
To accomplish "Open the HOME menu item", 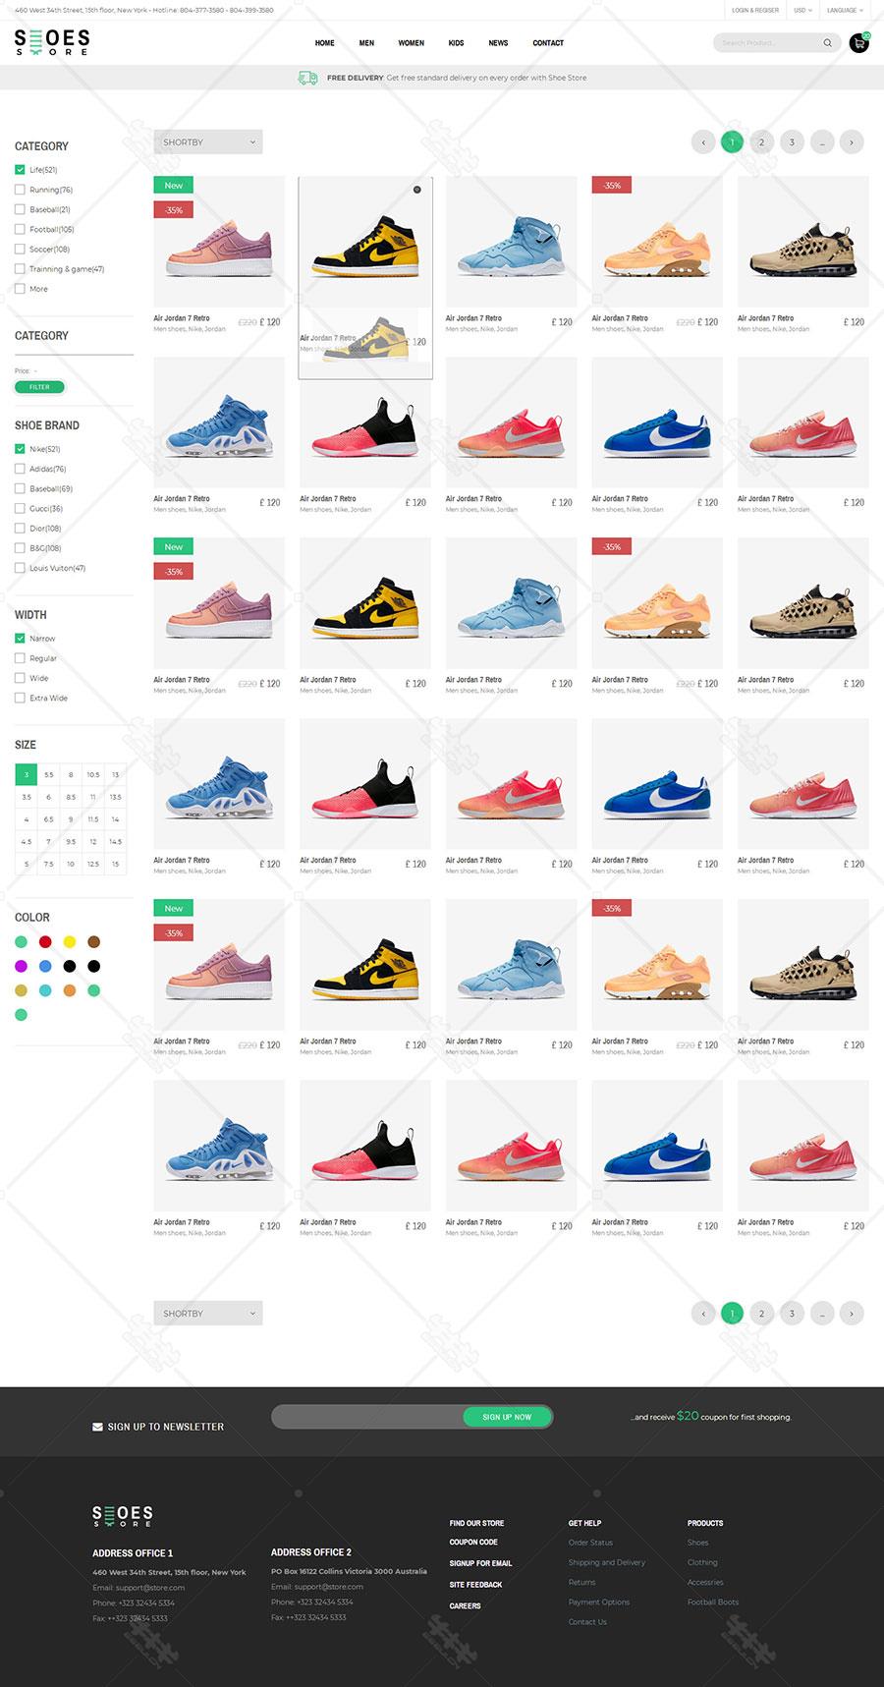I will (324, 43).
